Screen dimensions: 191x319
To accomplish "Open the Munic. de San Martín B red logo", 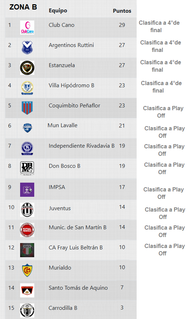I will point(27,230).
